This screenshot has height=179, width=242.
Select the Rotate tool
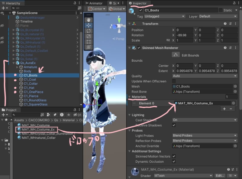[89, 31]
